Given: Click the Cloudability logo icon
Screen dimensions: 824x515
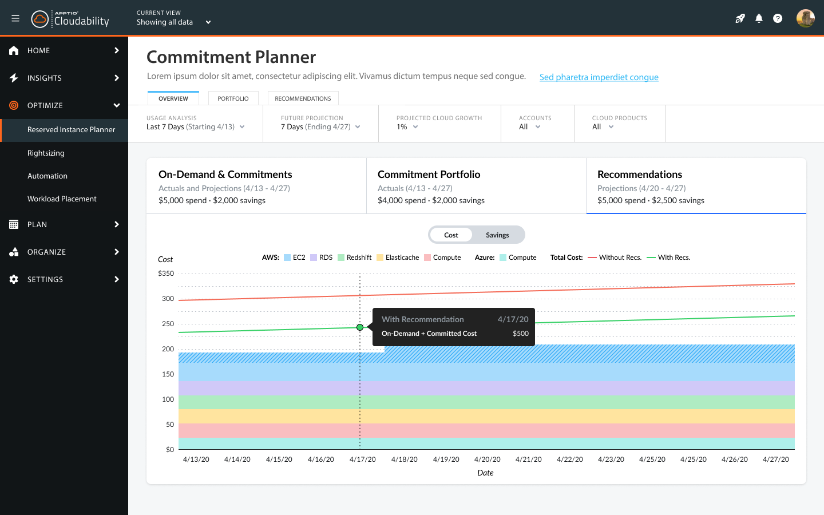Looking at the screenshot, I should [39, 19].
